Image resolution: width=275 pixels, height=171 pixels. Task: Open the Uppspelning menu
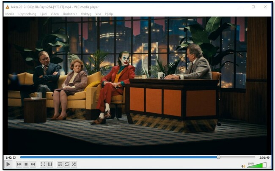[27, 14]
